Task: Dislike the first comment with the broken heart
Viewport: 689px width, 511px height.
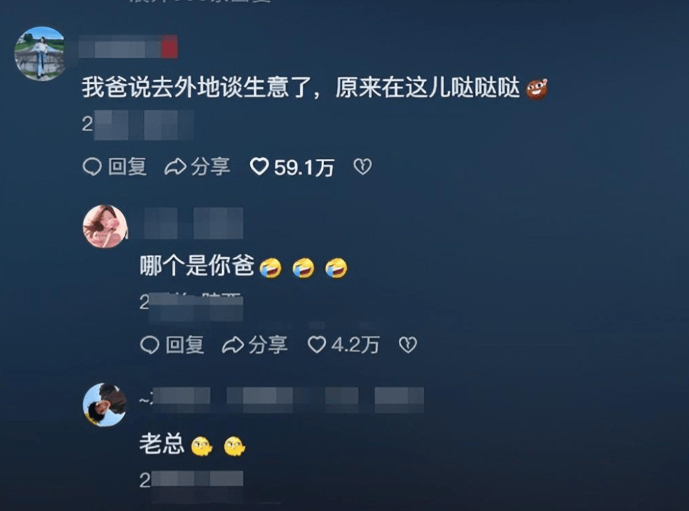Action: (363, 167)
